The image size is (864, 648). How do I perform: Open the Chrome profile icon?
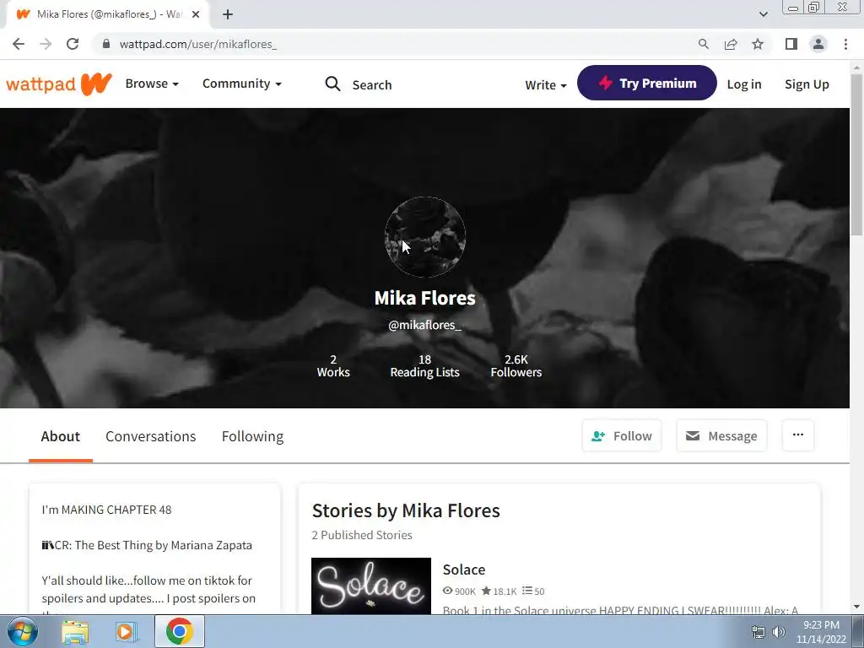click(818, 44)
